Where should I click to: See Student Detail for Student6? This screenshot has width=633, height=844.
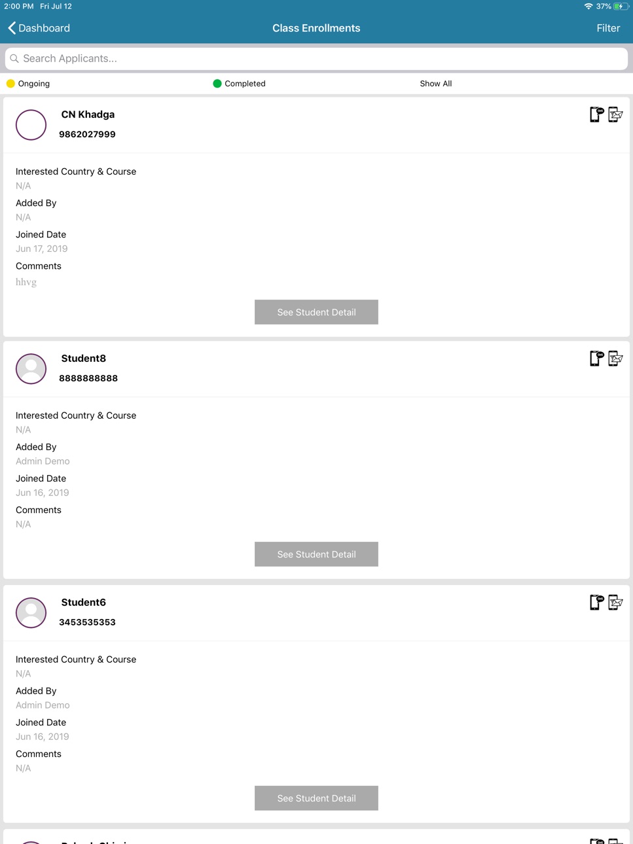pos(316,798)
